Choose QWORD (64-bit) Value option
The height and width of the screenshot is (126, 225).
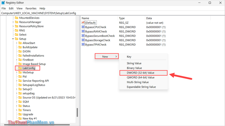tap(143, 77)
